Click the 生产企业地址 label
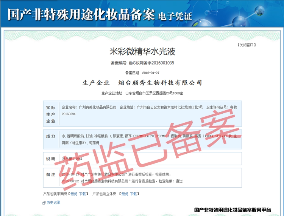 coord(112,93)
